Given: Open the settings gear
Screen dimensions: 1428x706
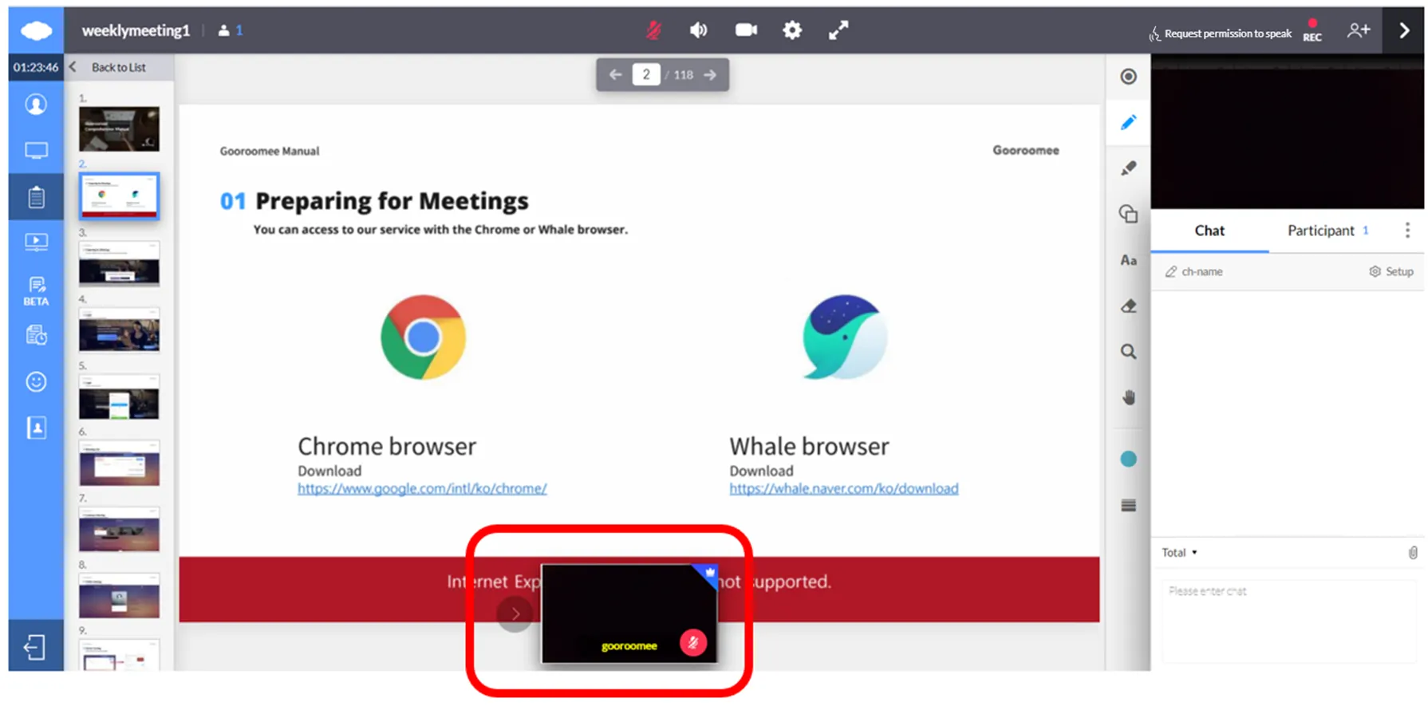Looking at the screenshot, I should pyautogui.click(x=792, y=30).
